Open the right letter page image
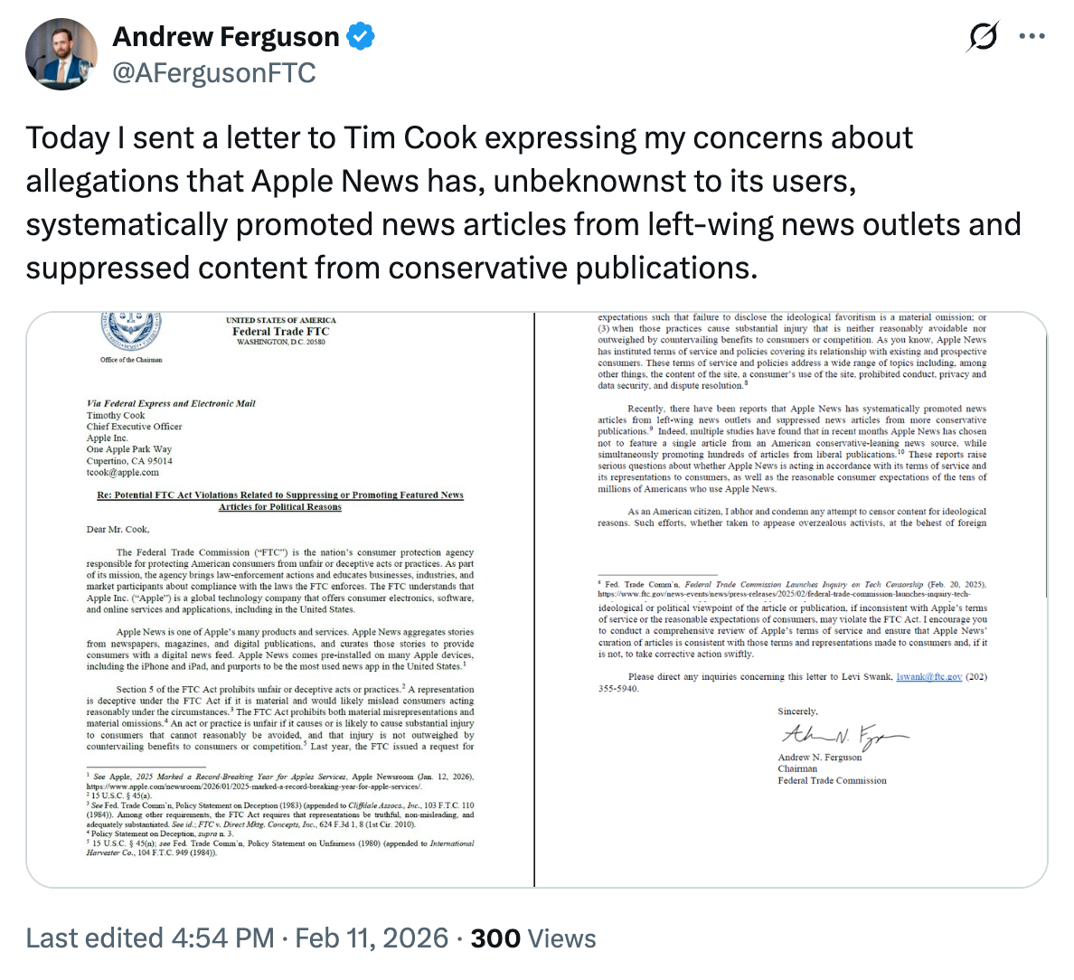The image size is (1074, 980). point(792,598)
